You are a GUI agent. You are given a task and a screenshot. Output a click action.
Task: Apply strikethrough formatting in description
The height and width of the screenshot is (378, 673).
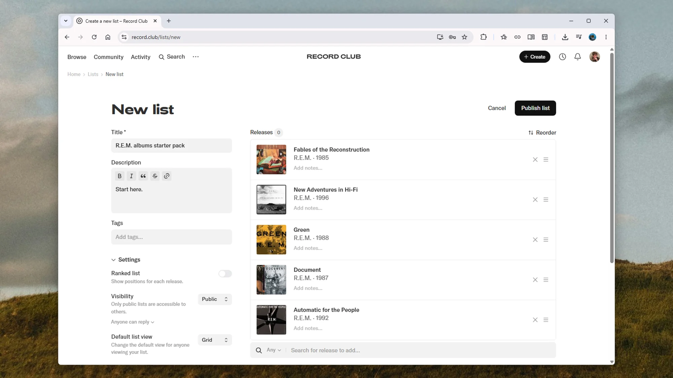(x=155, y=176)
